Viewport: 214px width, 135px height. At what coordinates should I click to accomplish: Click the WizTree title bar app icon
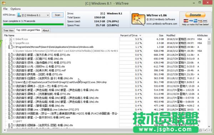(4, 3)
